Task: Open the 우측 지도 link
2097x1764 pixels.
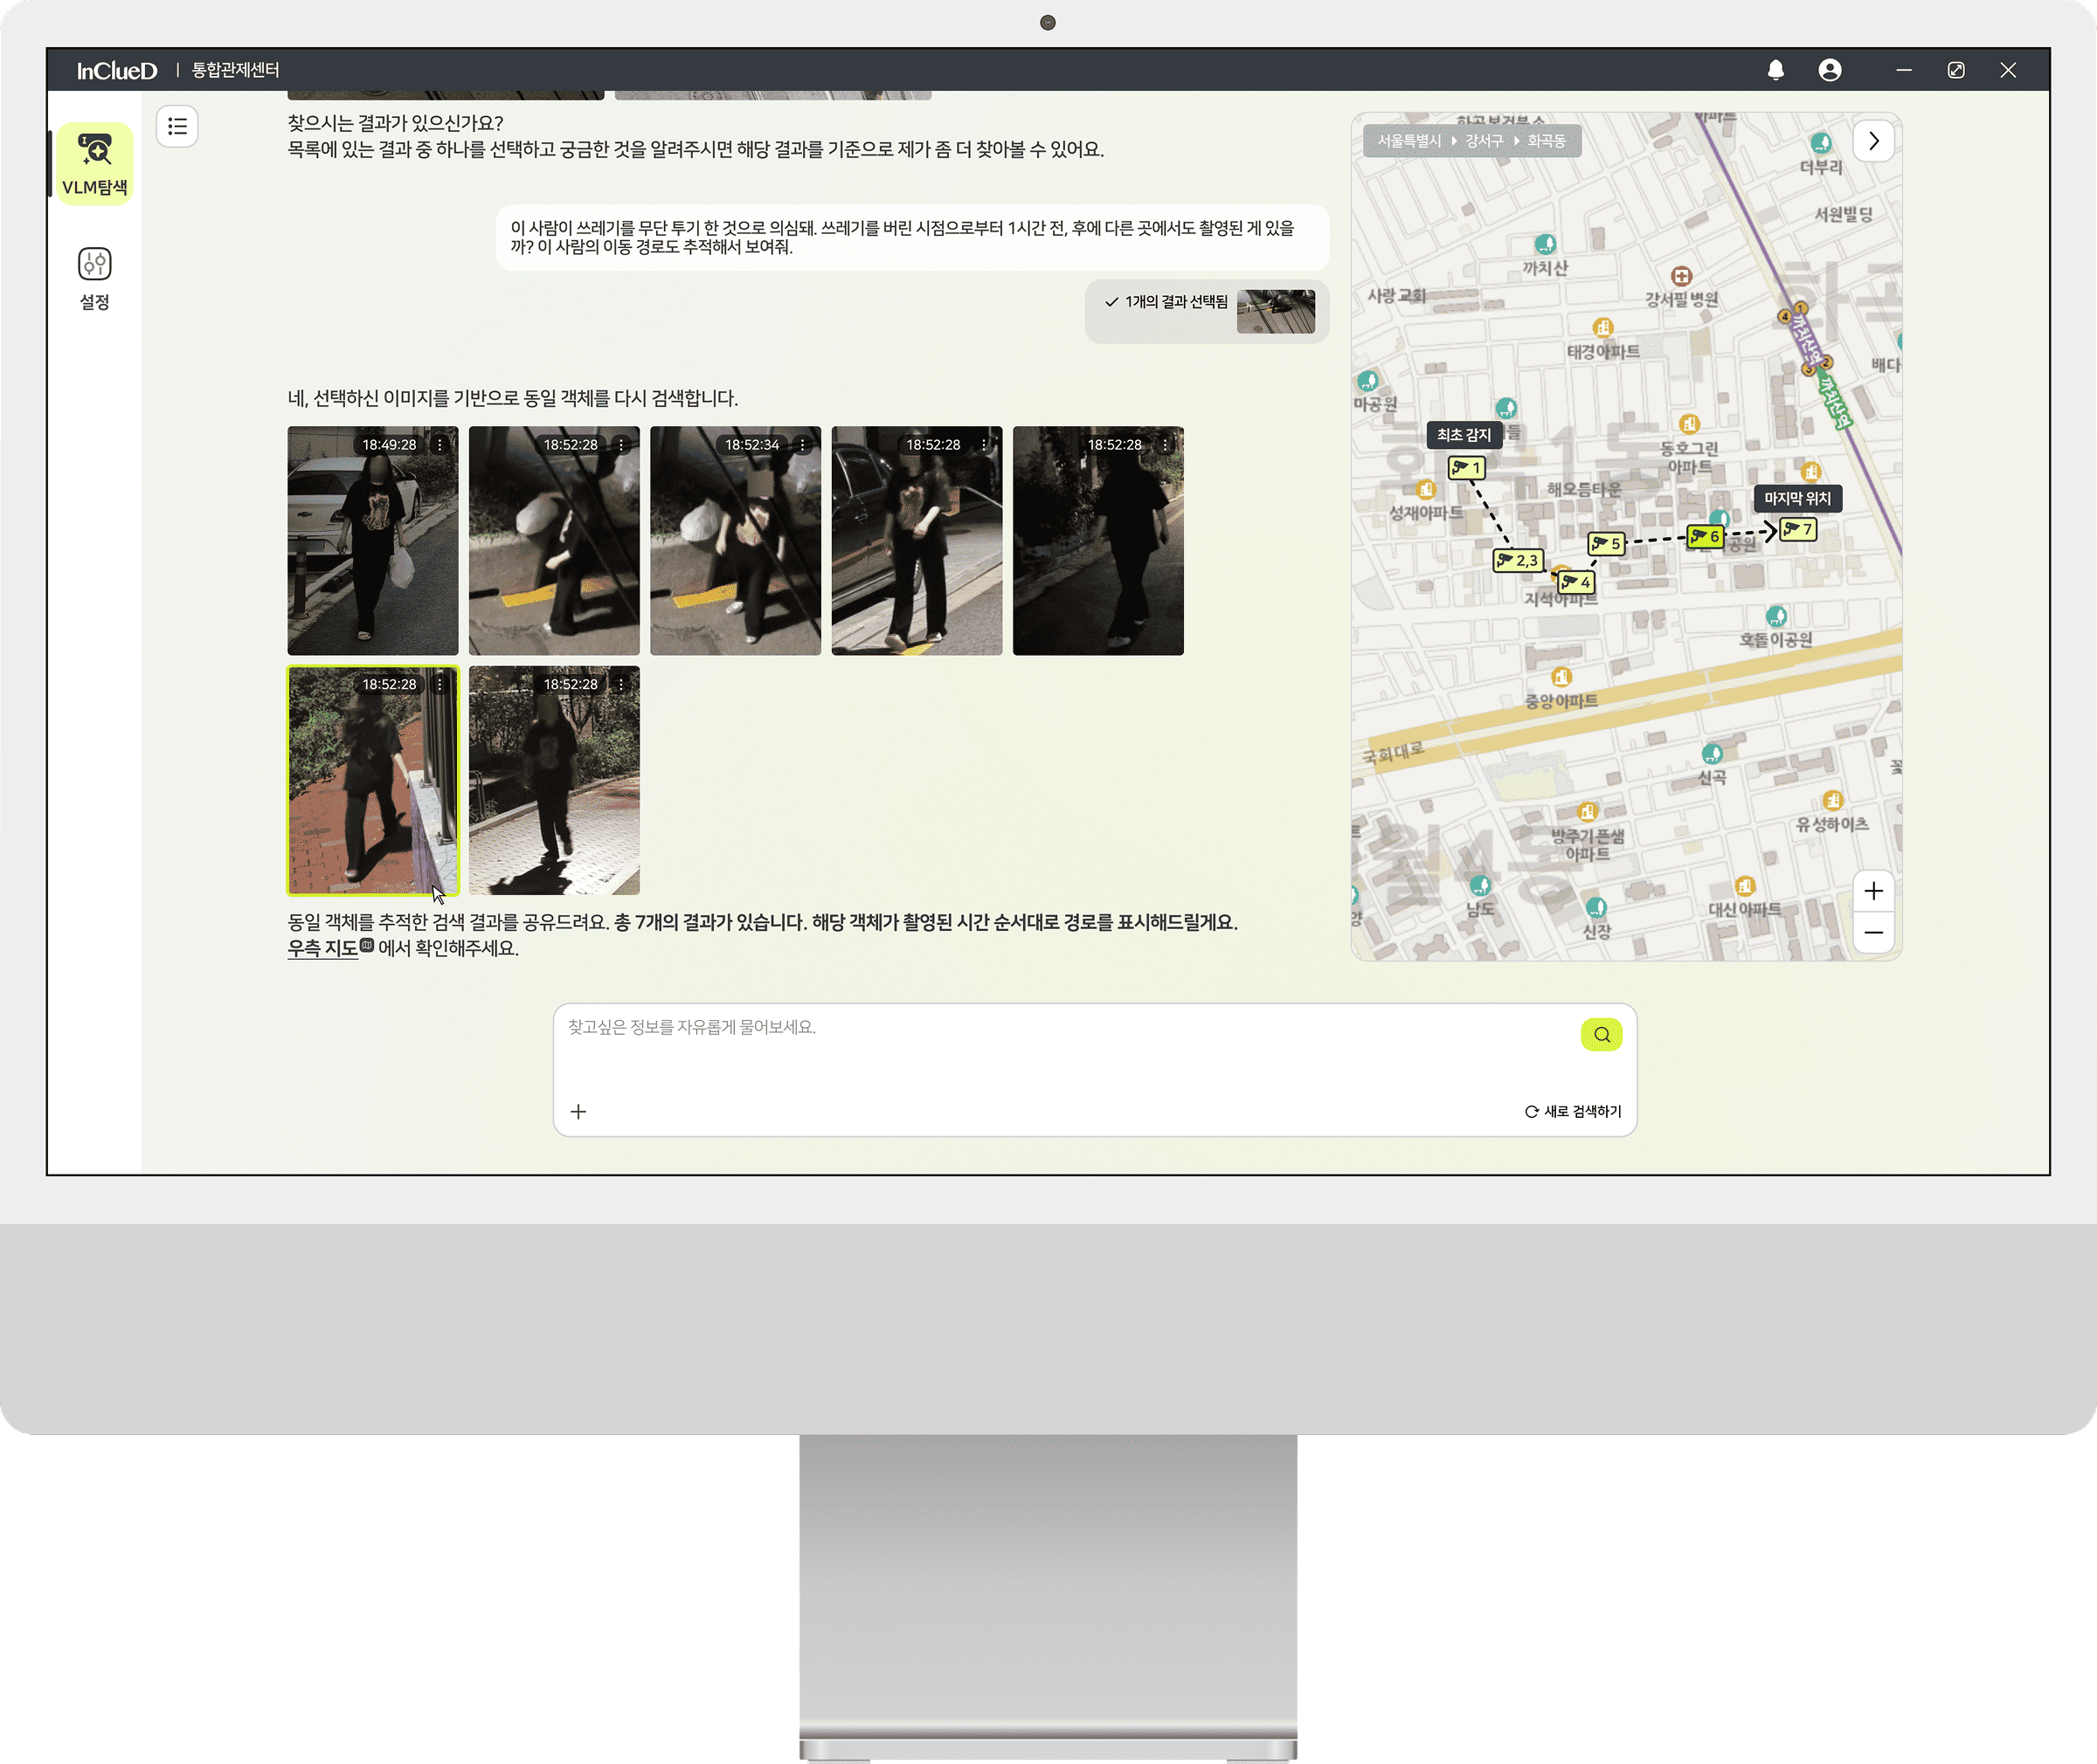Action: coord(323,948)
